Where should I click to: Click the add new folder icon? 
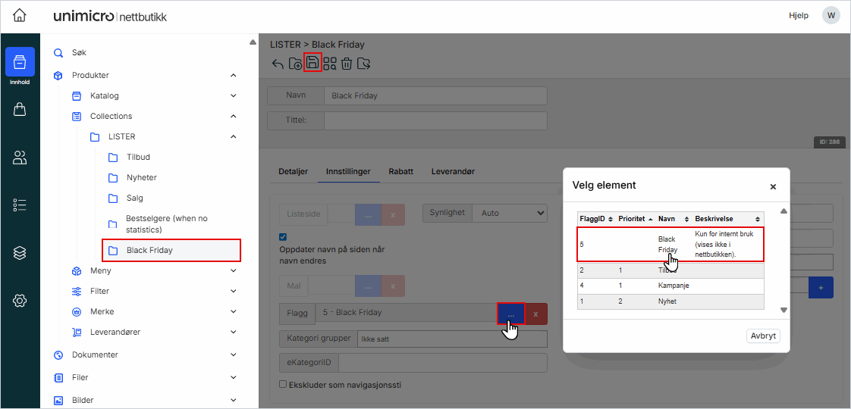click(295, 64)
